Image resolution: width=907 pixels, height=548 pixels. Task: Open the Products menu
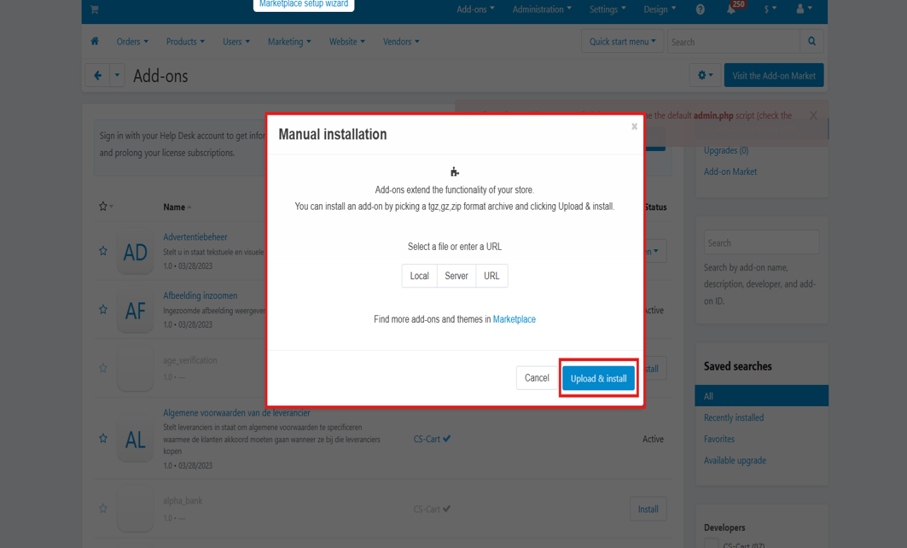185,41
